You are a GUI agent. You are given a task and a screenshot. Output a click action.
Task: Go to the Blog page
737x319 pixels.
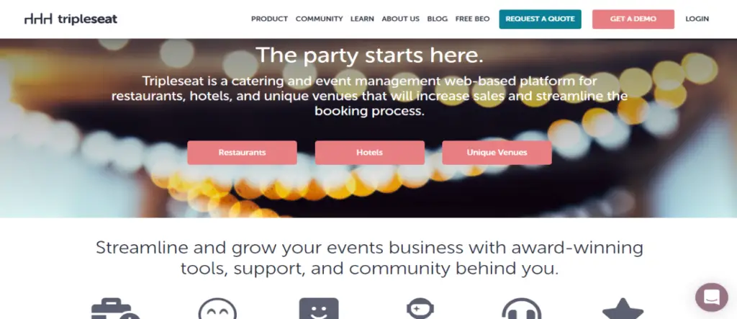437,19
